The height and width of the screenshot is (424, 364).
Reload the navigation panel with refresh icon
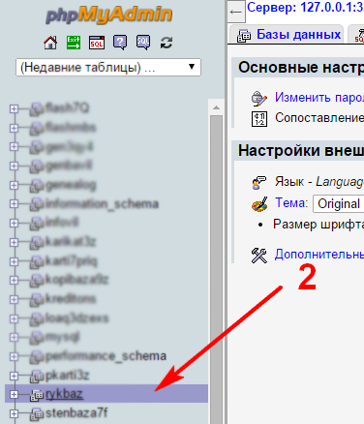167,43
